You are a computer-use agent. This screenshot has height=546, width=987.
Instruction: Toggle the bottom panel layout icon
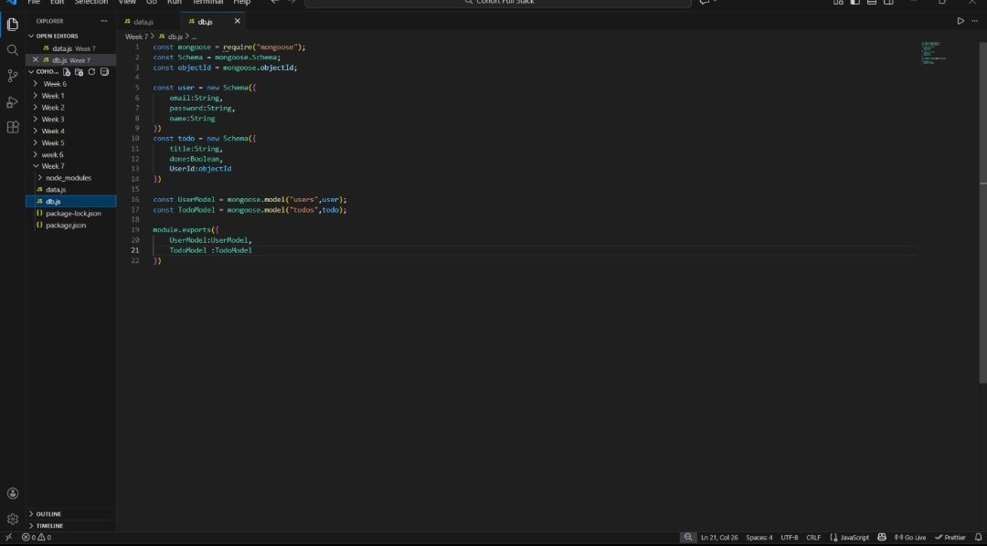click(872, 2)
